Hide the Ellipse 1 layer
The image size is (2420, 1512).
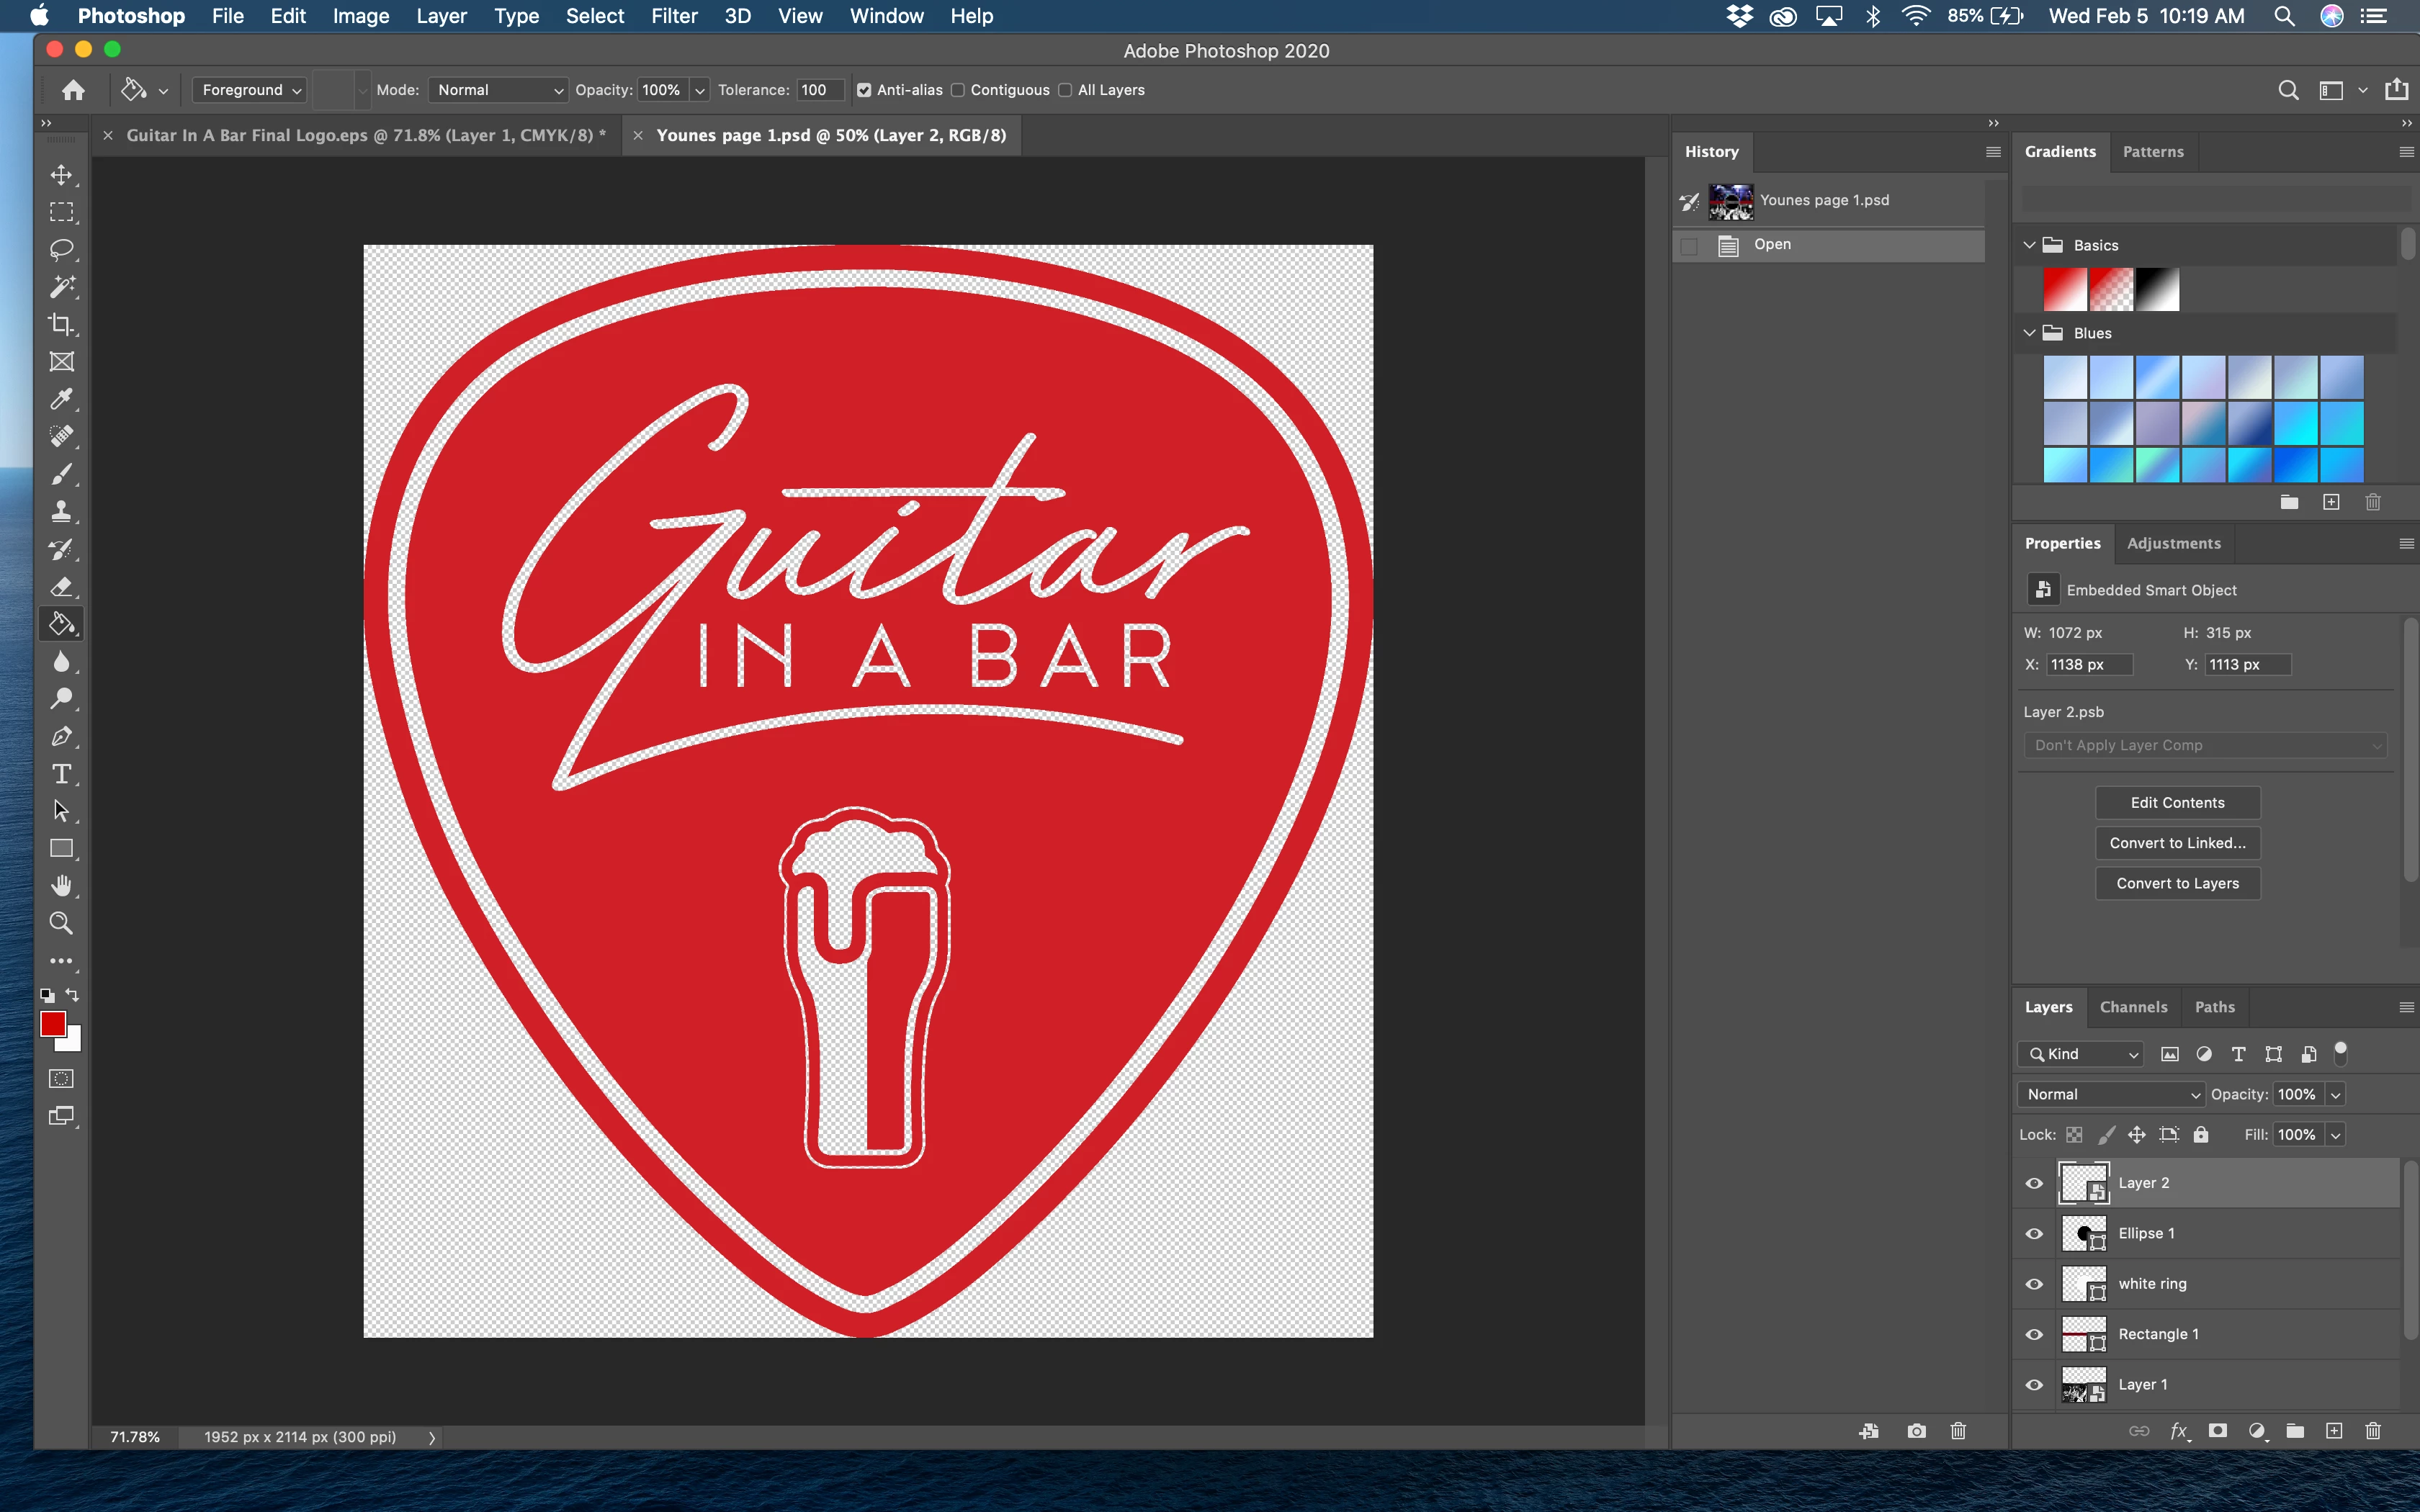2034,1234
